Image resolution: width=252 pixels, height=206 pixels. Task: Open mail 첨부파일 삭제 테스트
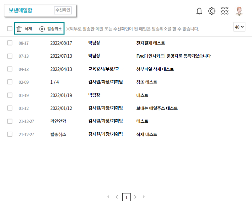(x=155, y=69)
